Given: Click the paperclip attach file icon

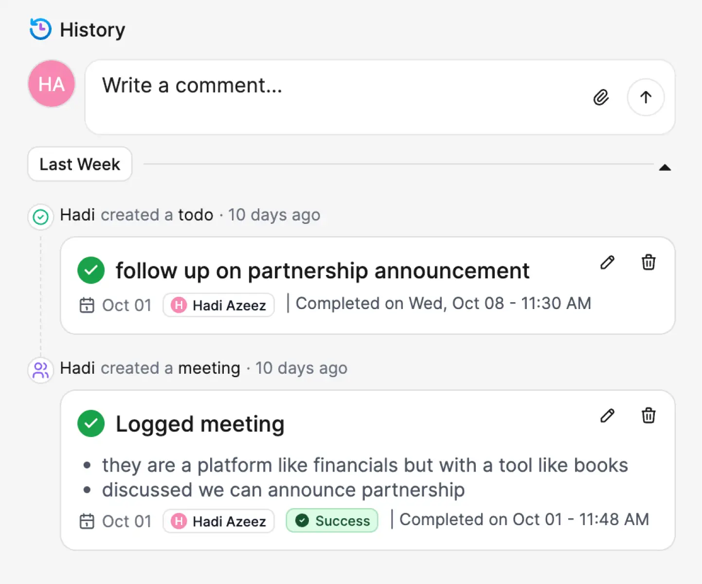Looking at the screenshot, I should click(x=601, y=97).
